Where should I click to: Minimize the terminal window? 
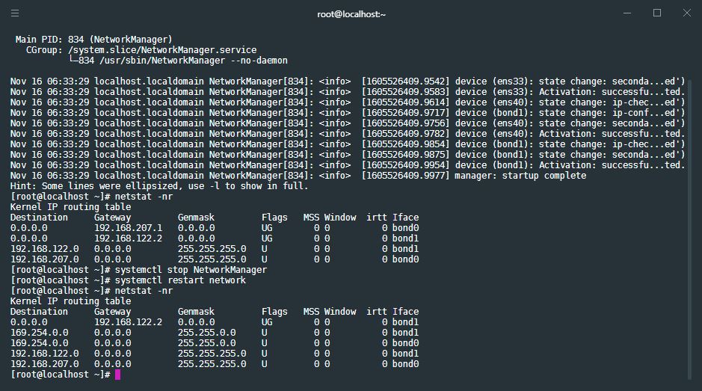tap(627, 13)
